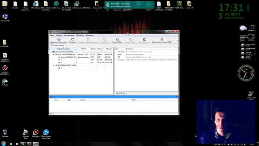Click the Start (Начало) column header
Image resolution: width=259 pixels, height=146 pixels.
100,49
